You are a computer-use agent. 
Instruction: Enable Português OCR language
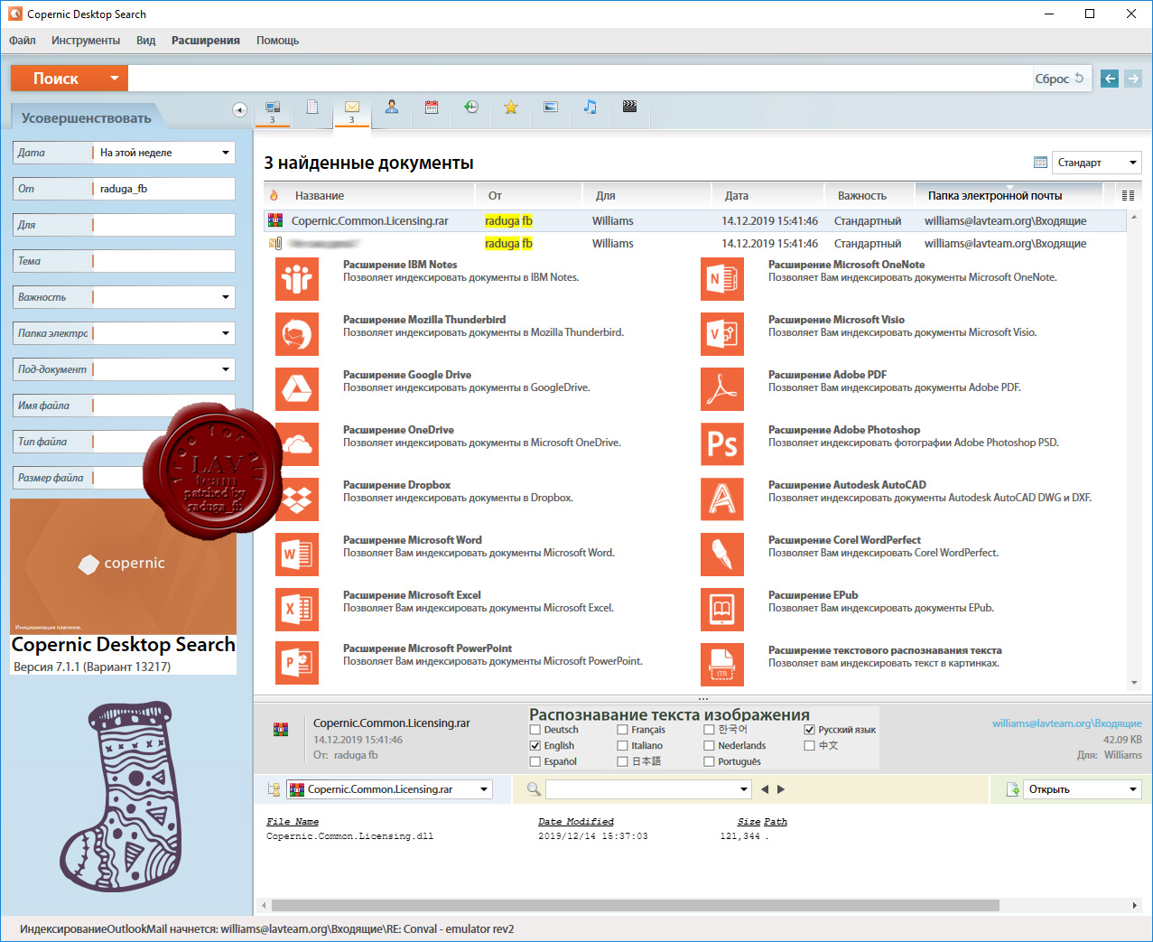tap(710, 762)
